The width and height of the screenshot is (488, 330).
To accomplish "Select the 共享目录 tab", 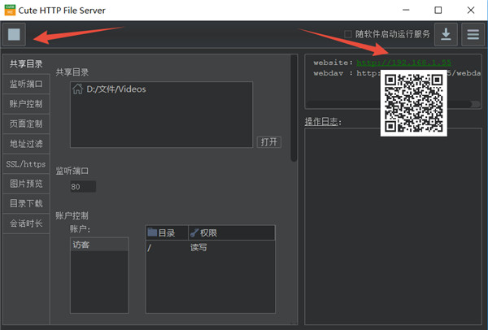I will click(x=25, y=64).
